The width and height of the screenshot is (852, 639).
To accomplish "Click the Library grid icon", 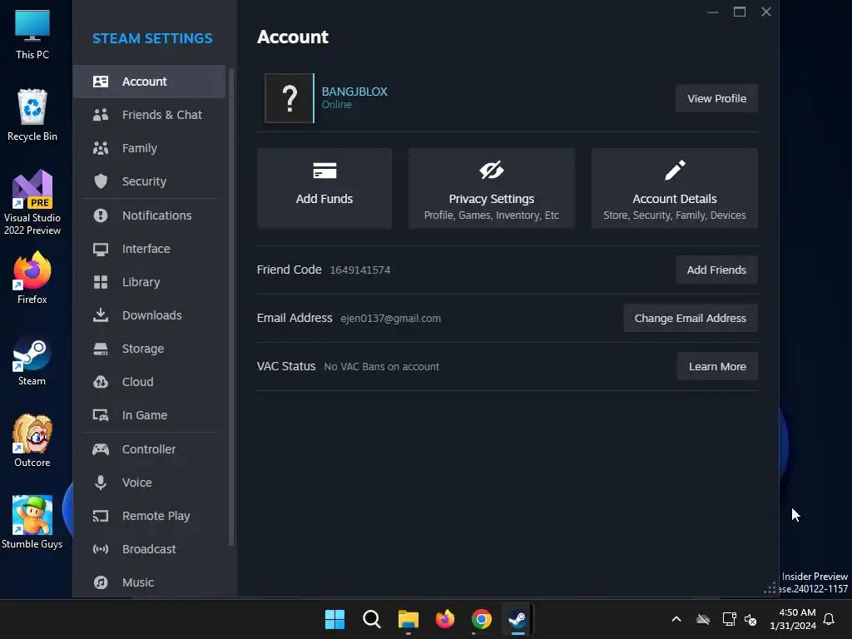I will tap(101, 282).
